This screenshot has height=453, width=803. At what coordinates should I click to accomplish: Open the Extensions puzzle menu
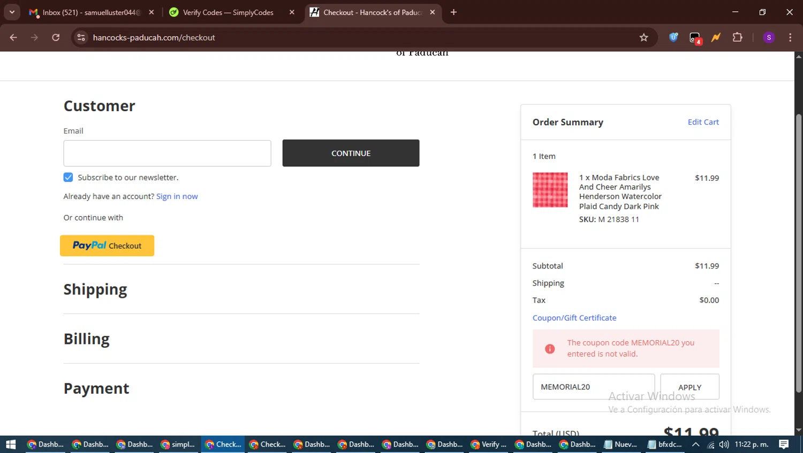pyautogui.click(x=738, y=37)
